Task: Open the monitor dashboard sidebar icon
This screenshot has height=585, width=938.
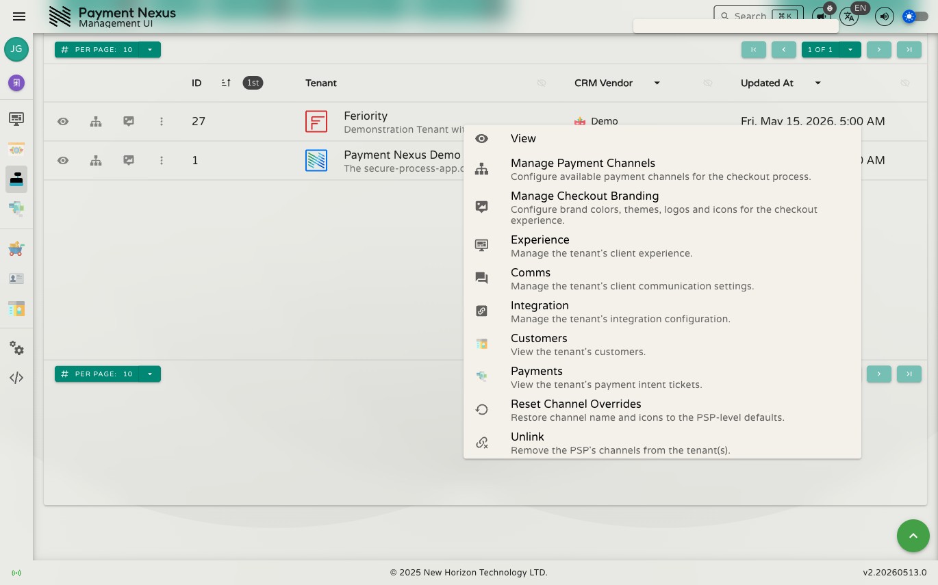Action: coord(16,119)
